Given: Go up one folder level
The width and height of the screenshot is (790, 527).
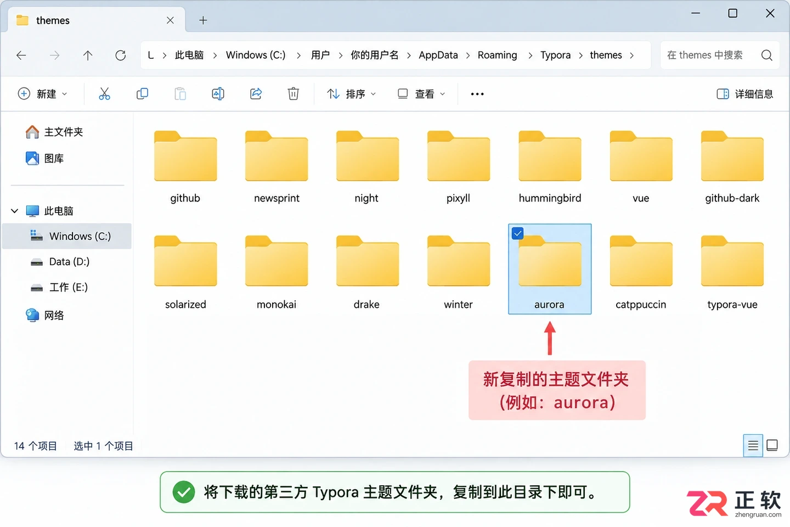Looking at the screenshot, I should (88, 55).
